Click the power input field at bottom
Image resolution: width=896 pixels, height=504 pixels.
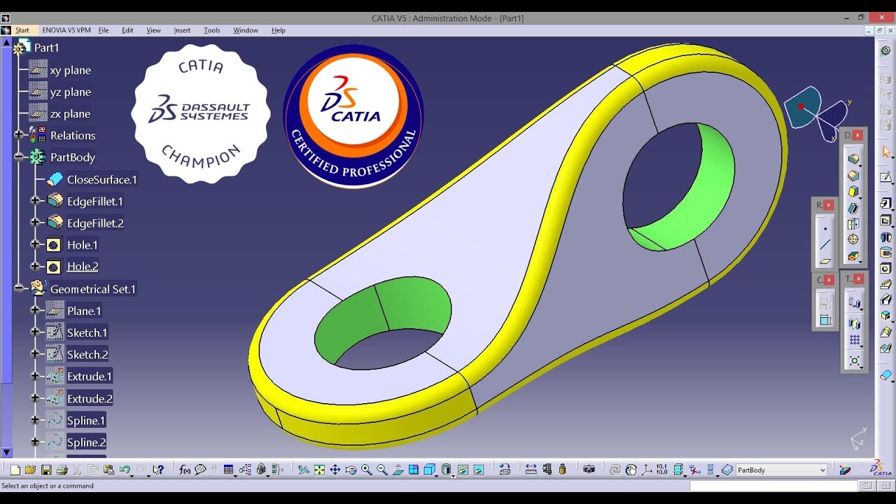click(x=773, y=486)
